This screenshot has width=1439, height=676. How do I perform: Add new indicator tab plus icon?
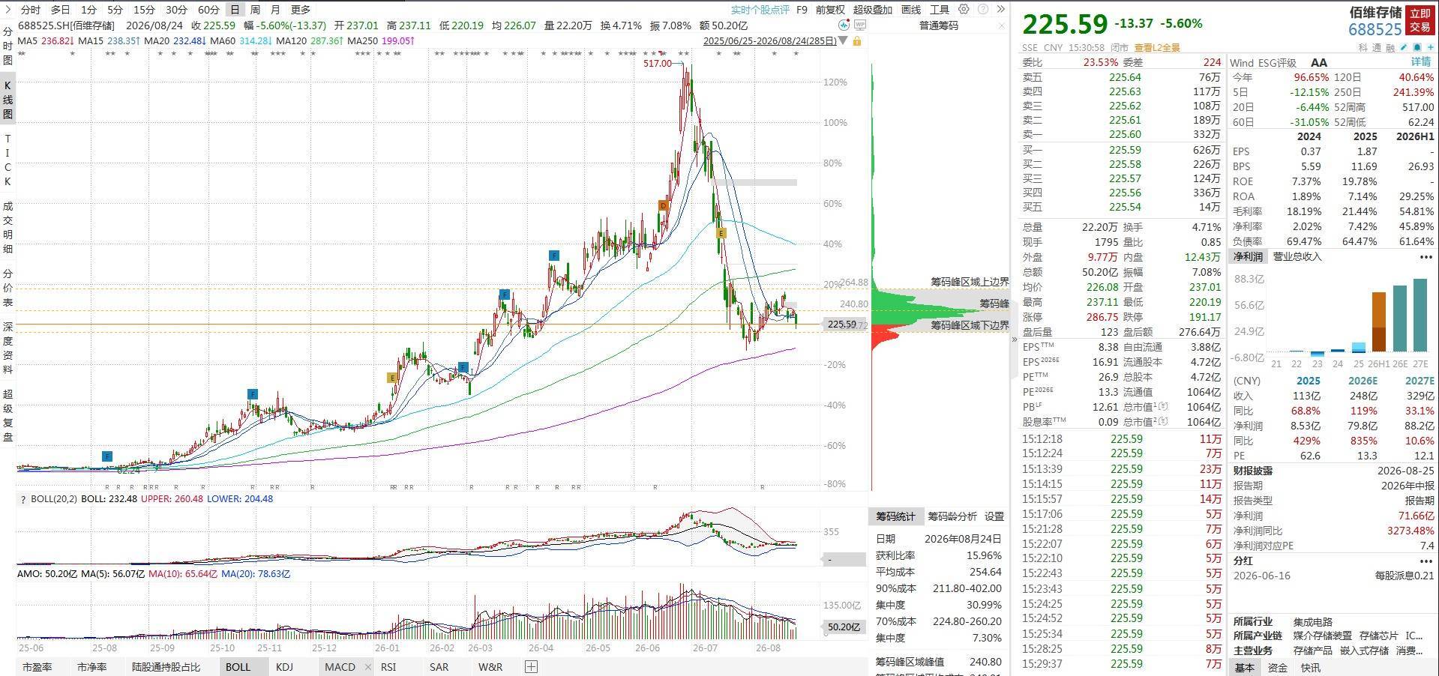click(531, 666)
